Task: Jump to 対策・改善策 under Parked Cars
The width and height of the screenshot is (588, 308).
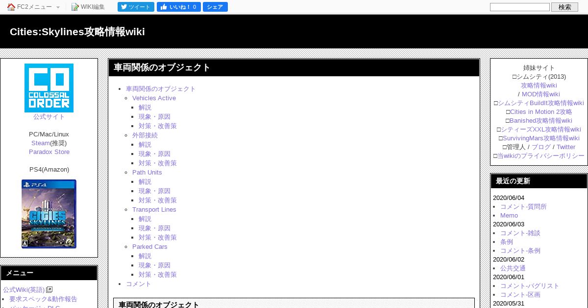Action: coord(158,275)
